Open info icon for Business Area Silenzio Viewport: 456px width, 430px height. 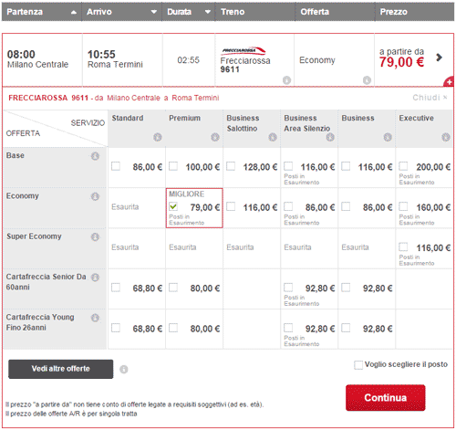click(x=330, y=137)
